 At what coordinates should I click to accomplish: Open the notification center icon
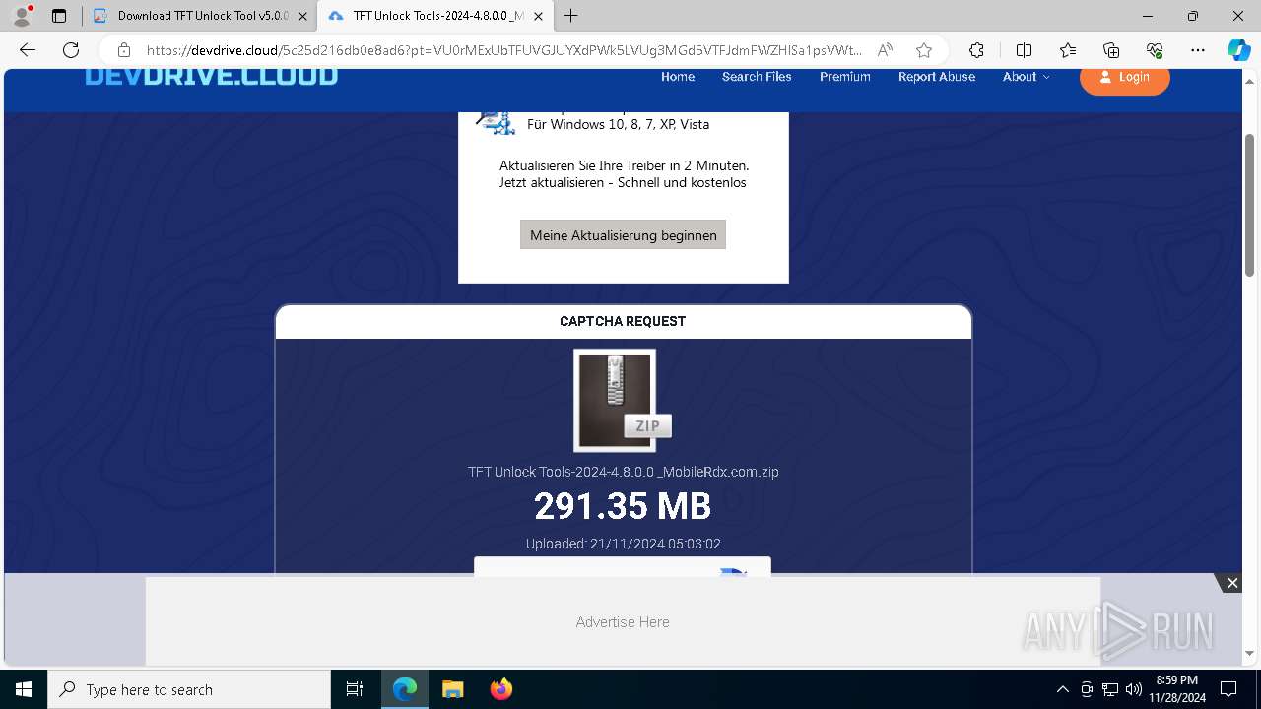coord(1228,689)
